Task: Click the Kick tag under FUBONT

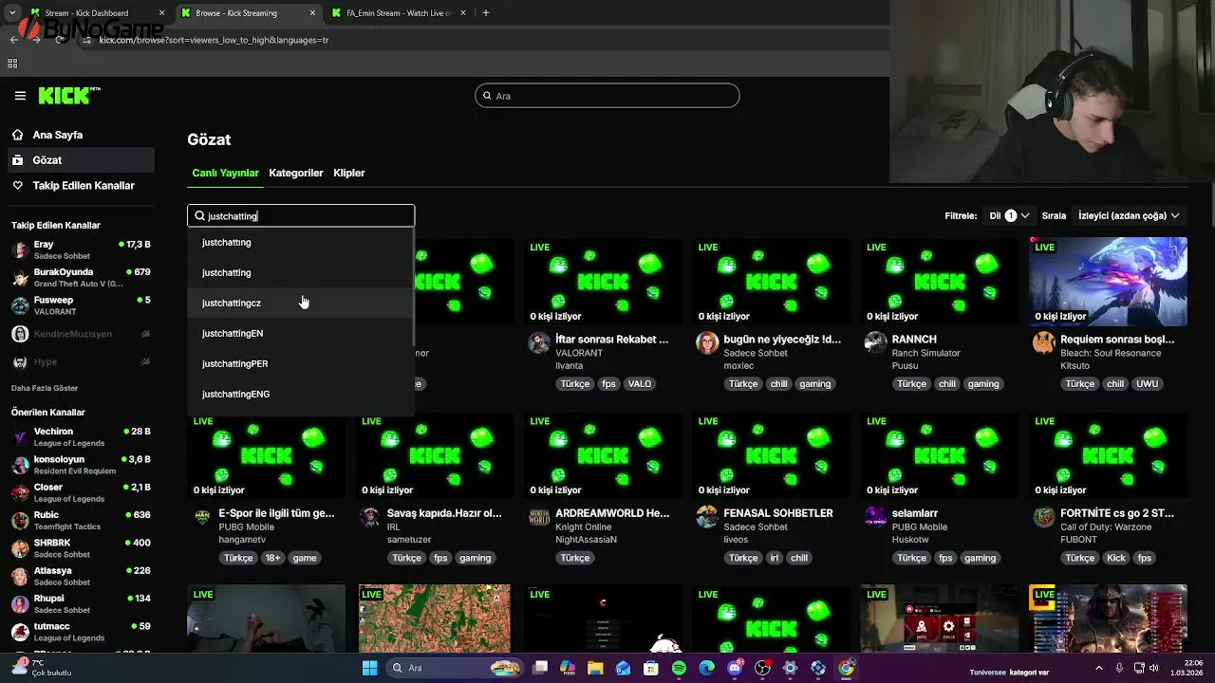Action: click(1116, 558)
